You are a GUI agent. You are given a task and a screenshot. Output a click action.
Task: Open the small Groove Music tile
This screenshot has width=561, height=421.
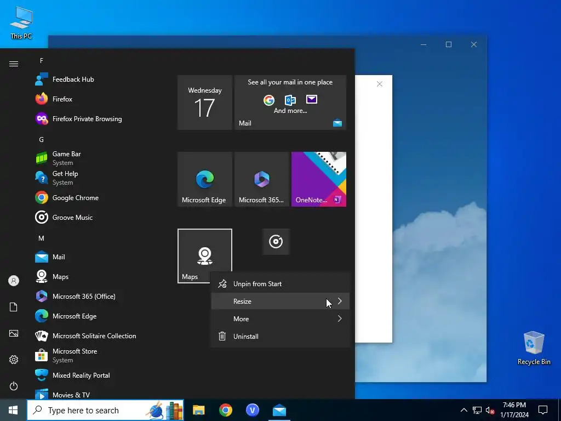click(x=276, y=242)
